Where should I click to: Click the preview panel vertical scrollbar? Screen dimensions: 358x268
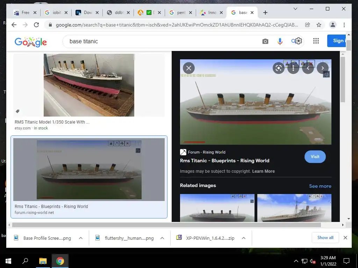point(343,80)
